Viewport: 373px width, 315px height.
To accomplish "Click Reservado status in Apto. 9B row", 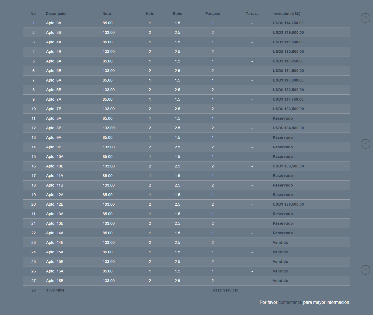I will [x=283, y=147].
